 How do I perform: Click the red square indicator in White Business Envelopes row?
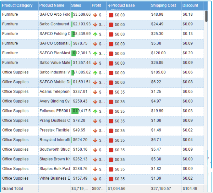pos(111,179)
